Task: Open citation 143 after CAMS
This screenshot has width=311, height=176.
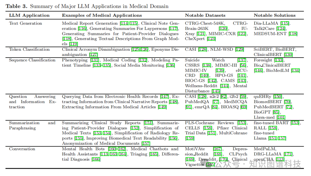Action: 242,81
